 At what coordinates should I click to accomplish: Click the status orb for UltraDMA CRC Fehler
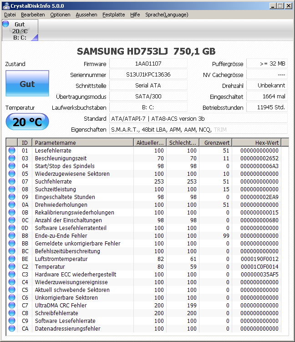(12, 306)
